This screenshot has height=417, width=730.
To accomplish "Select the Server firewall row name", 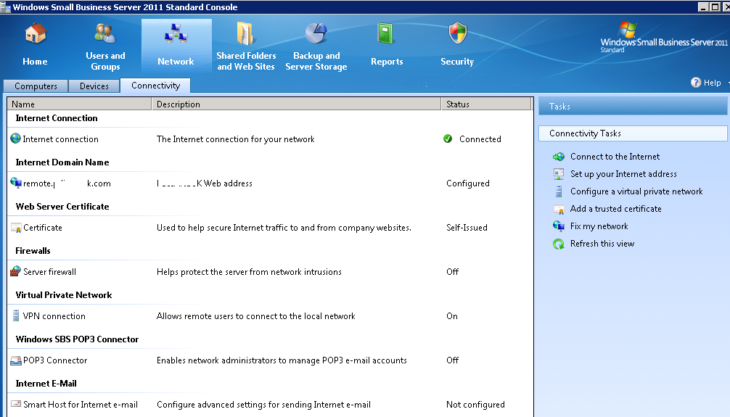I will point(50,272).
